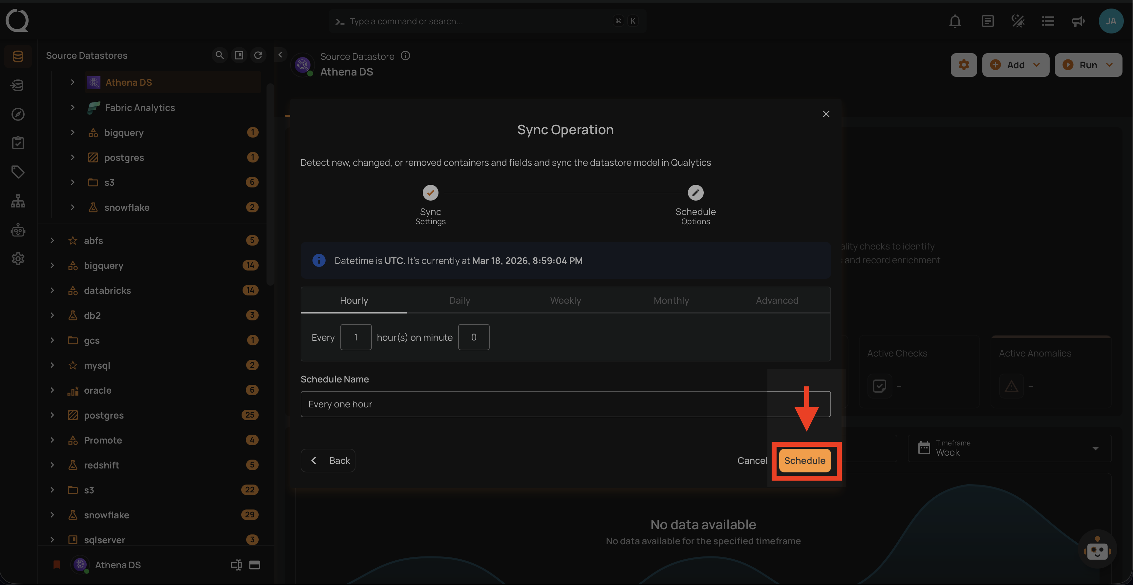Viewport: 1133px width, 585px height.
Task: Open the Tags icon in the sidebar
Action: click(x=18, y=172)
